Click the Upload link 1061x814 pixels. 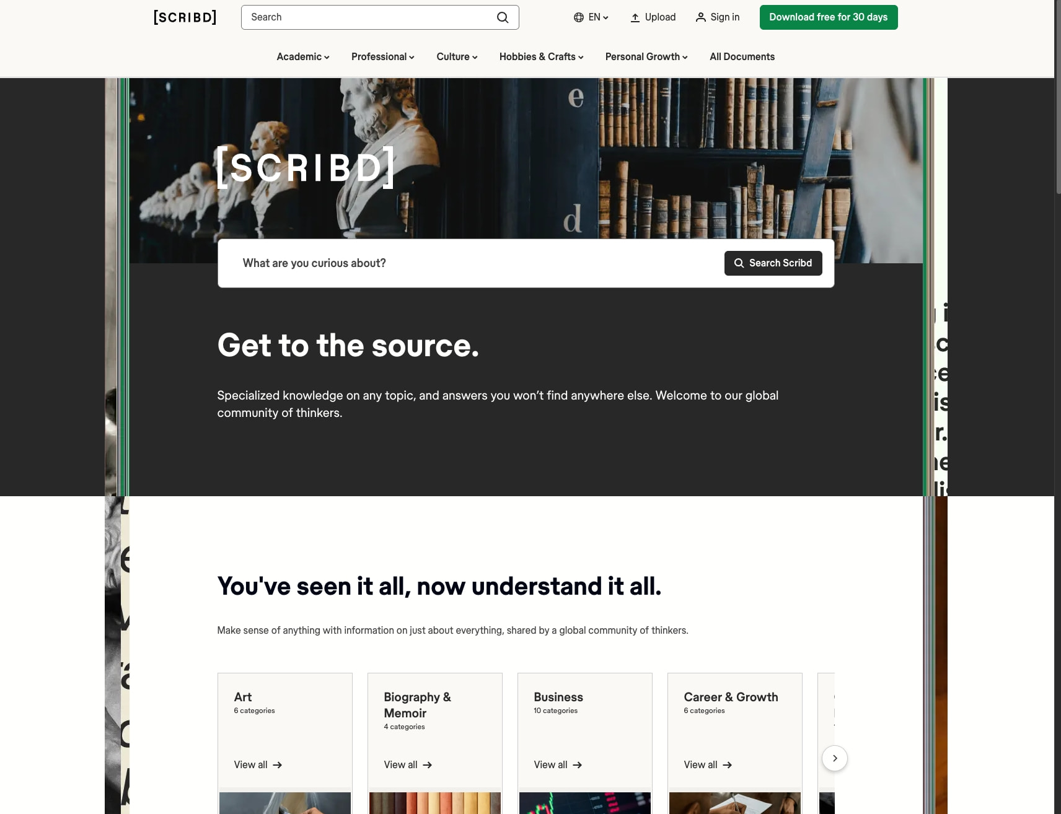[x=653, y=17]
